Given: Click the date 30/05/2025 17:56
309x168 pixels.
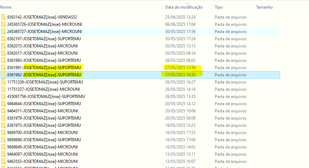Looking at the screenshot, I should (x=180, y=32).
